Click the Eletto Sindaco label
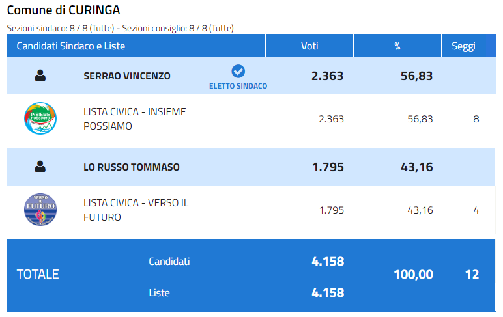 [x=238, y=86]
